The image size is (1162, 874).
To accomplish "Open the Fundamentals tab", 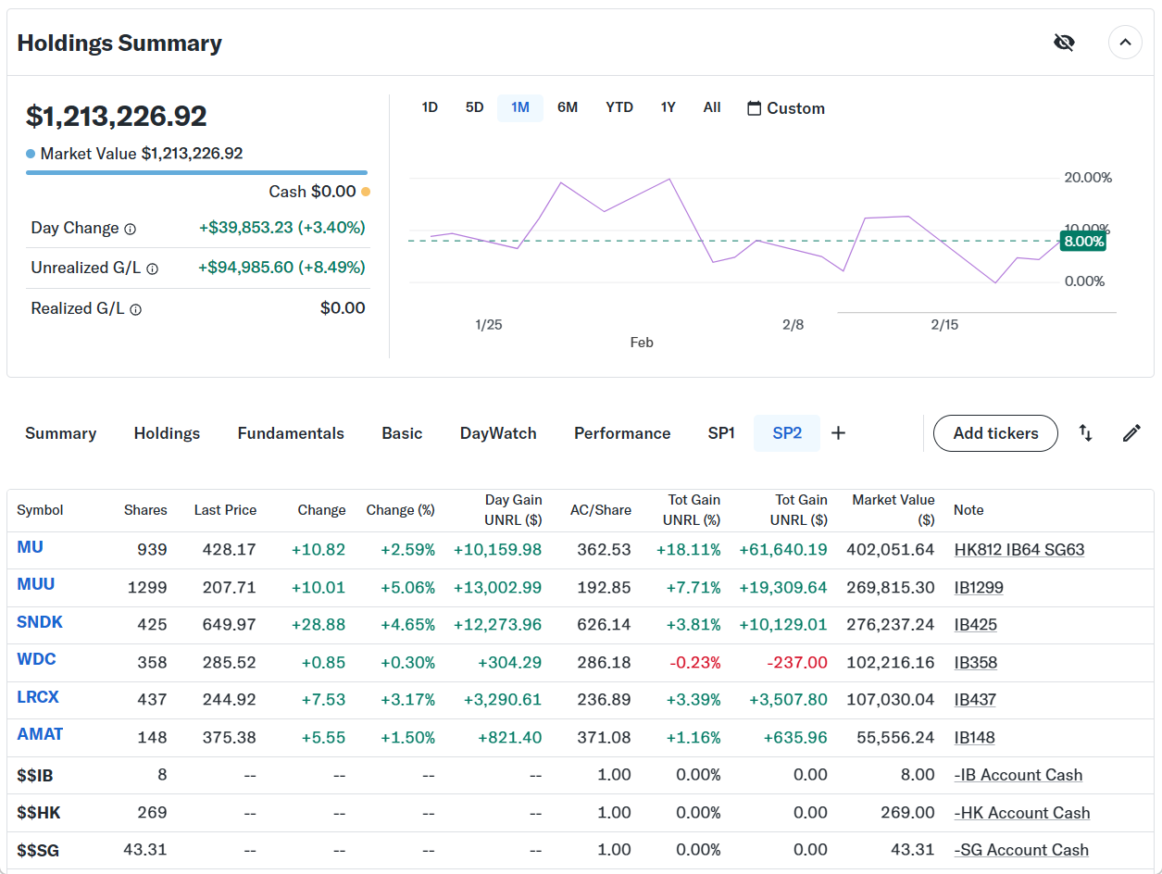I will pyautogui.click(x=291, y=433).
